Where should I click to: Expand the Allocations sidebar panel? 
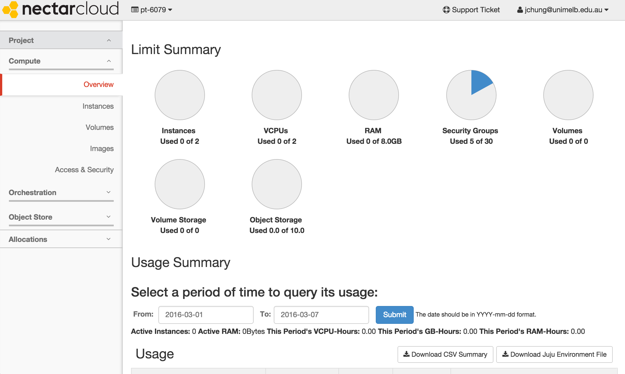[x=61, y=239]
